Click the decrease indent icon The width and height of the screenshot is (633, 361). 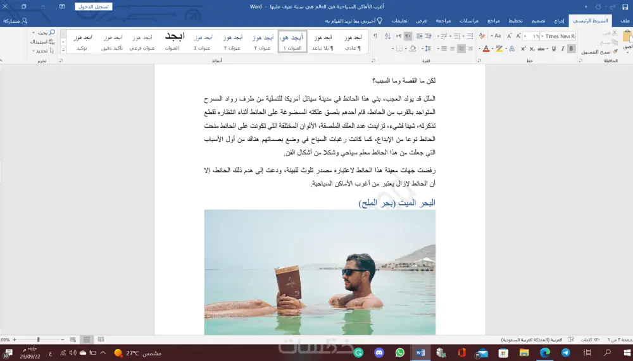429,36
